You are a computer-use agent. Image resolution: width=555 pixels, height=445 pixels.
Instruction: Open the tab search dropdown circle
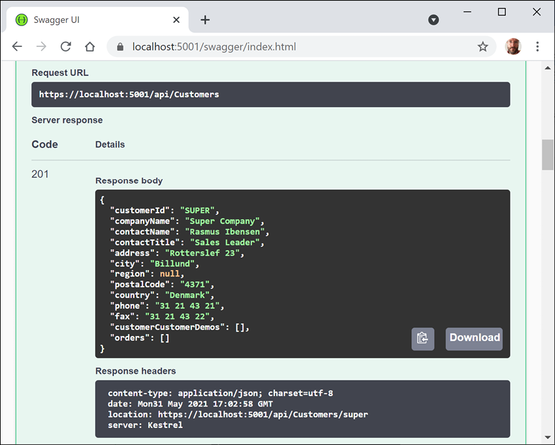[x=433, y=20]
